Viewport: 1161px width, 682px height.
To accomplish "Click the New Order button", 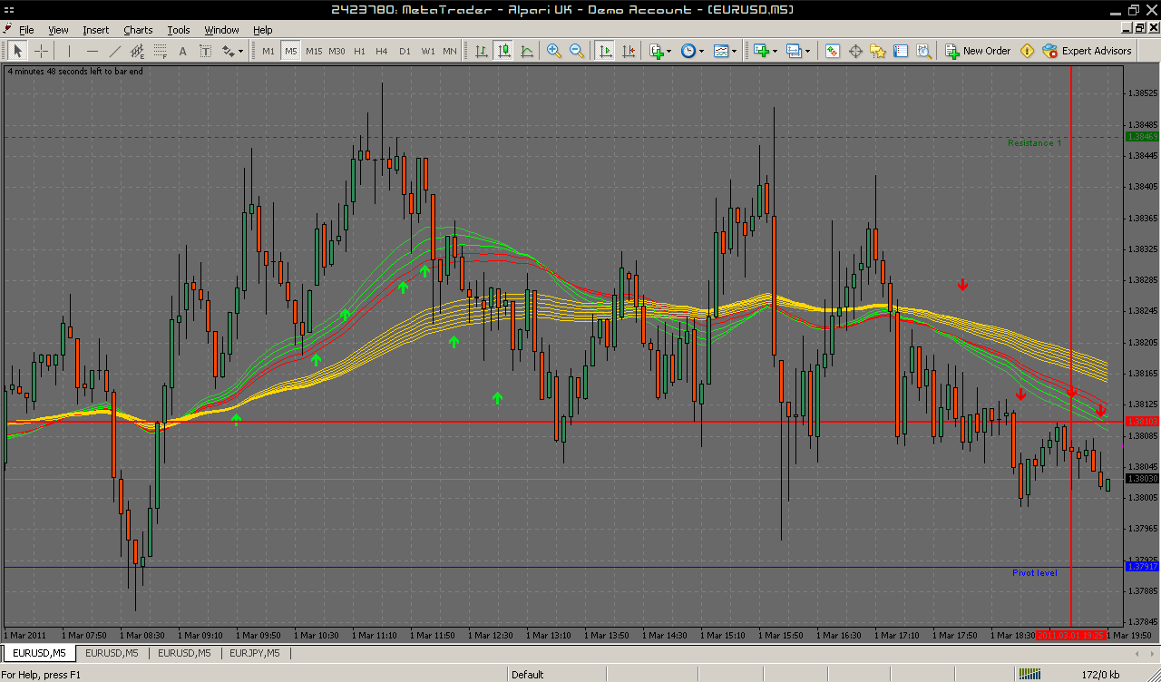I will coord(978,51).
